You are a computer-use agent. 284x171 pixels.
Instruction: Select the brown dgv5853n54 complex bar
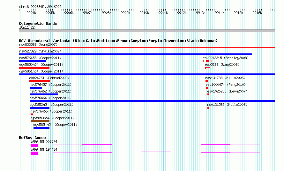(x=40, y=121)
